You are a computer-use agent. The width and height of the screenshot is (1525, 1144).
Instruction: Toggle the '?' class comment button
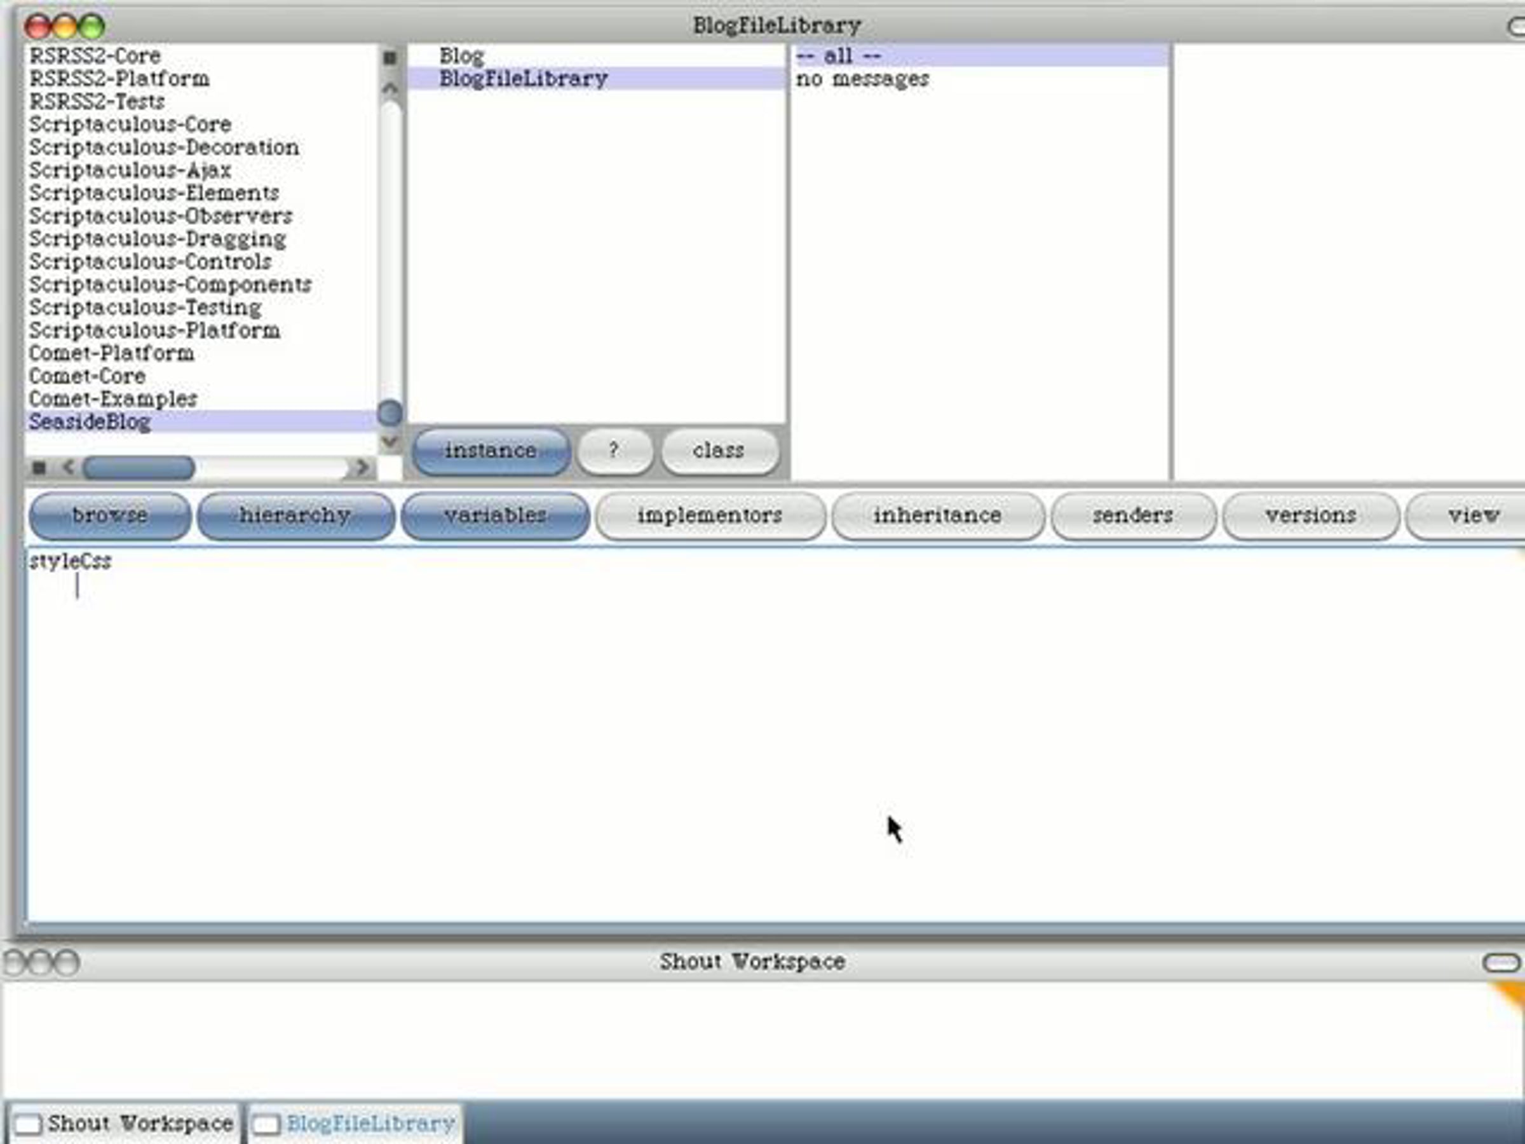click(x=614, y=451)
